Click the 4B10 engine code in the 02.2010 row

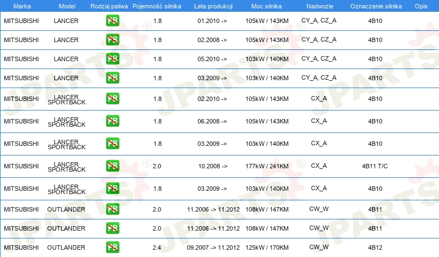click(x=375, y=99)
